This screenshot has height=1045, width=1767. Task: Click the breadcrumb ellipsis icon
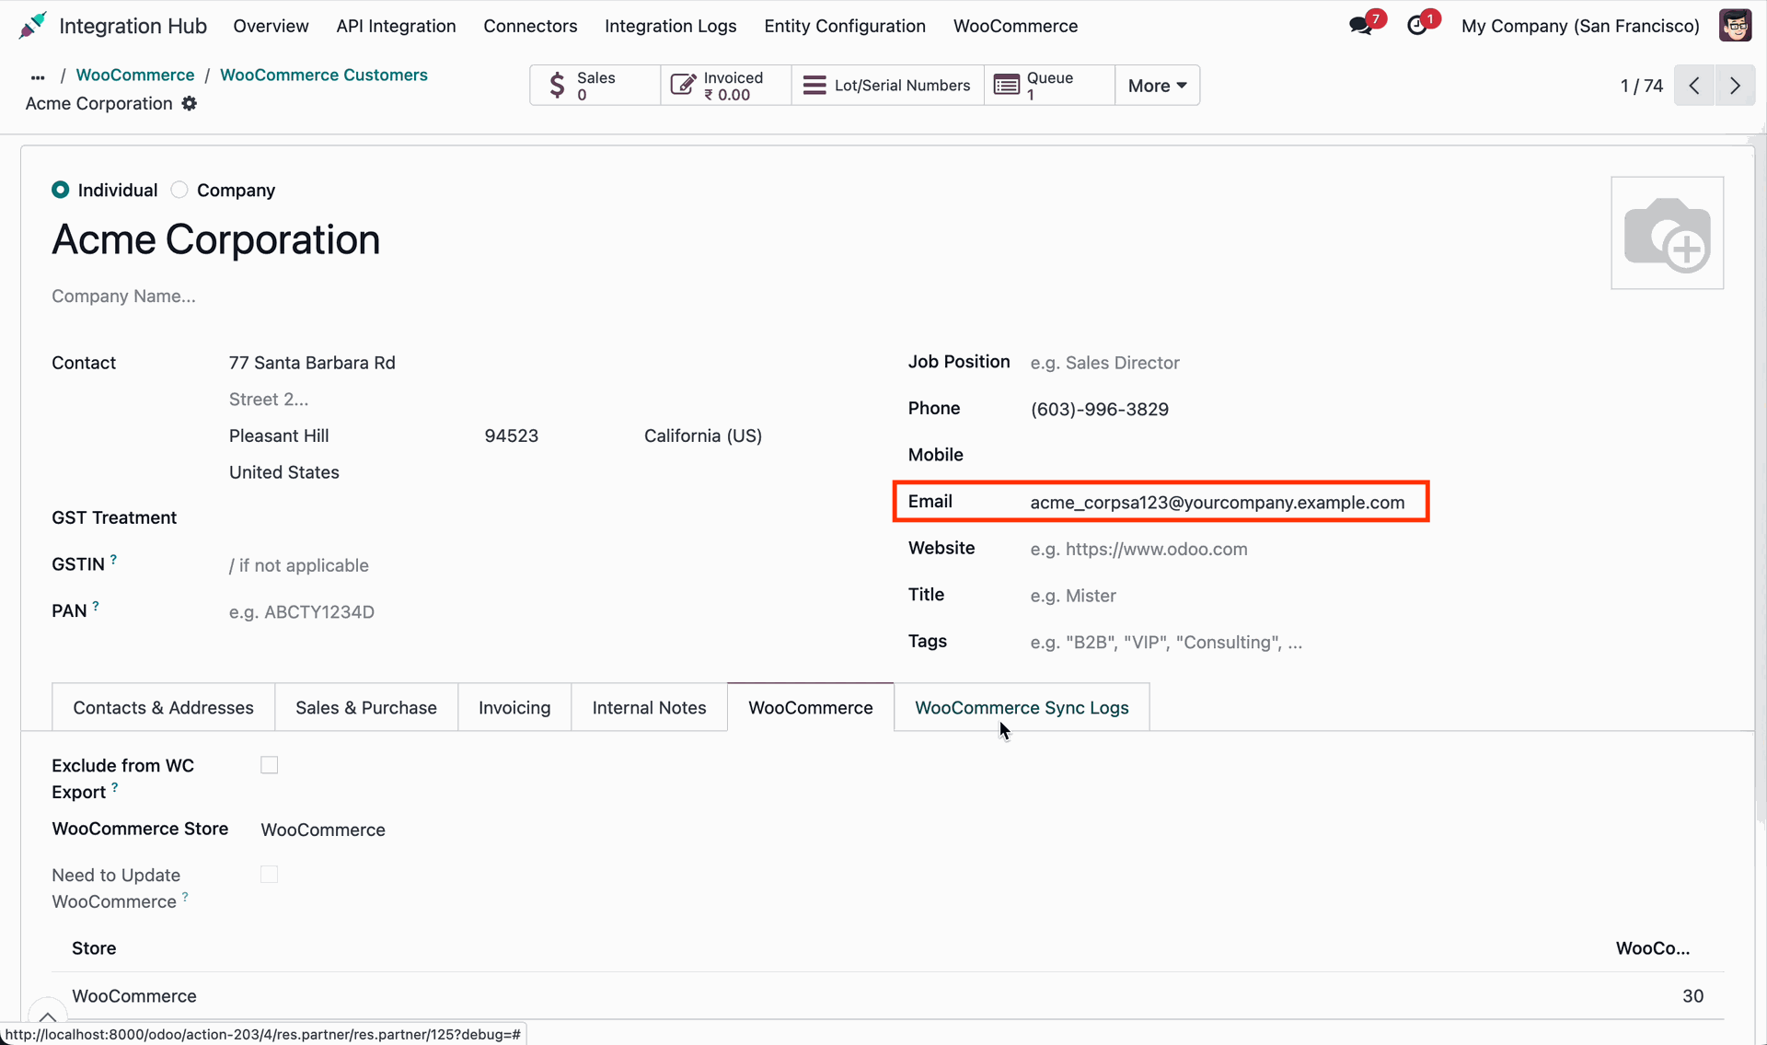(x=38, y=76)
